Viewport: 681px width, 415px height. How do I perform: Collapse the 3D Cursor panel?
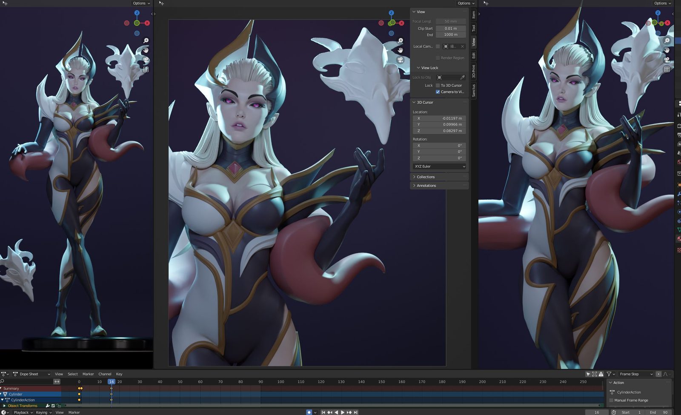click(x=414, y=102)
